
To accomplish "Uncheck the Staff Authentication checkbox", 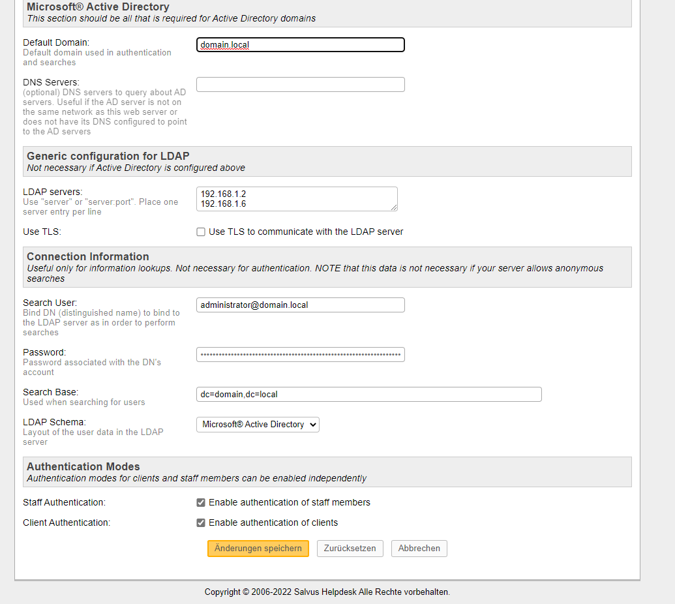I will [x=201, y=503].
